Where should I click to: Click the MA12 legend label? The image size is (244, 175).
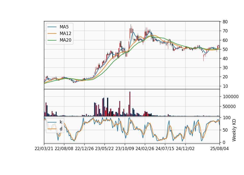(x=65, y=33)
